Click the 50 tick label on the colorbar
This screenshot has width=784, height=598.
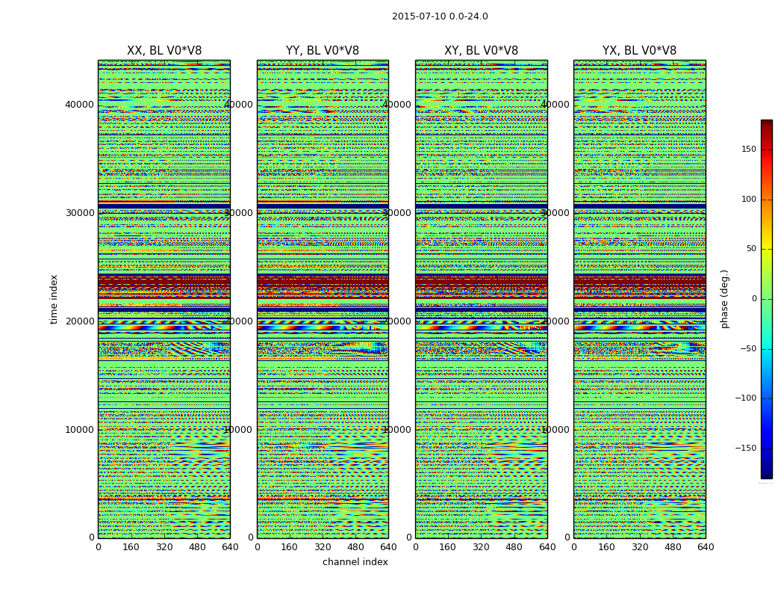coord(750,249)
